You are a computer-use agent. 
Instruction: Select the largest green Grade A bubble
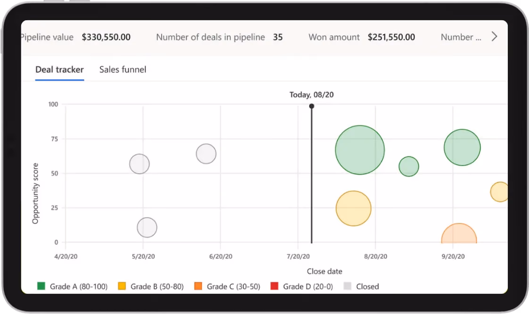pyautogui.click(x=360, y=150)
